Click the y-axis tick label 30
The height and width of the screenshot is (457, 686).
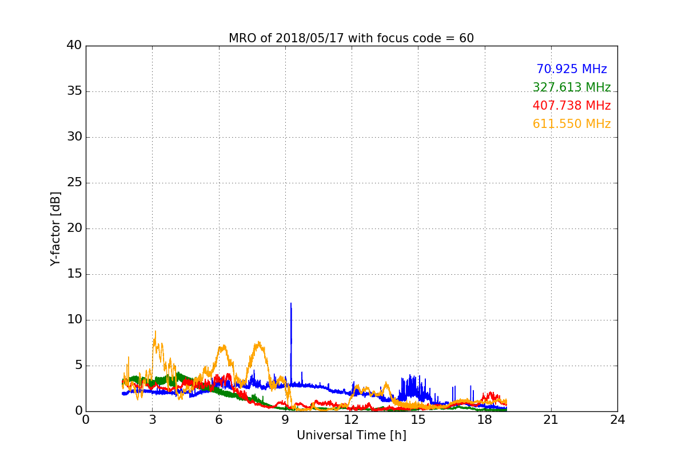coord(74,137)
